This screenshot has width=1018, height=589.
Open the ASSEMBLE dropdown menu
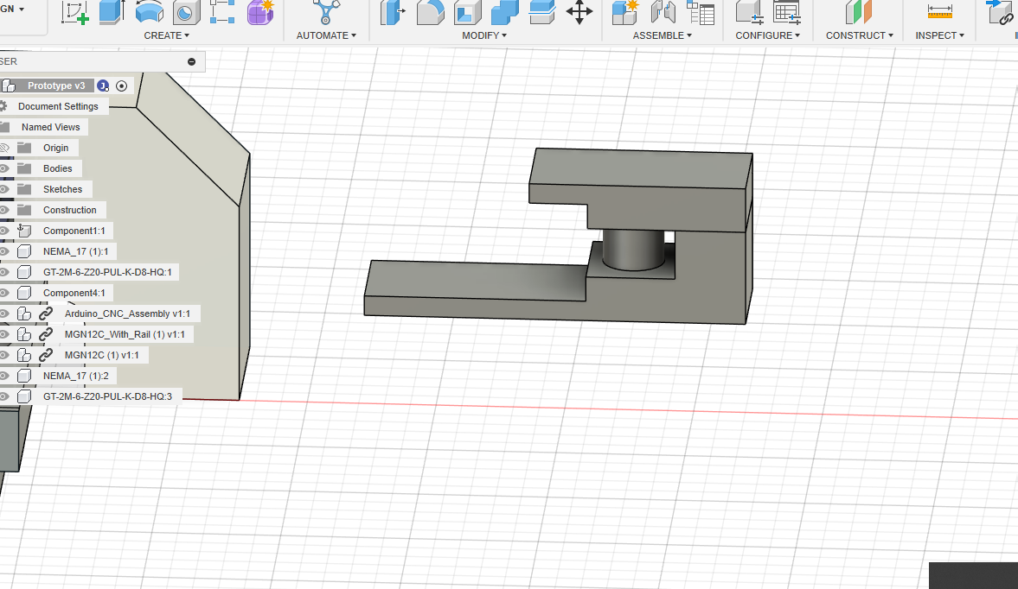coord(663,35)
